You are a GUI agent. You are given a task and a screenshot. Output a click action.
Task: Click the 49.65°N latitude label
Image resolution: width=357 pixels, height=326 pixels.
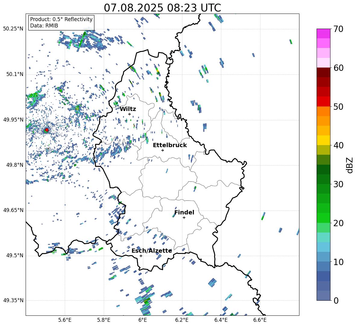13,210
